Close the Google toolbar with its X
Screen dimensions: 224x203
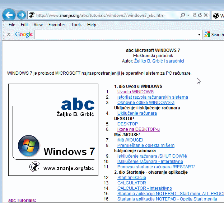tap(9, 35)
